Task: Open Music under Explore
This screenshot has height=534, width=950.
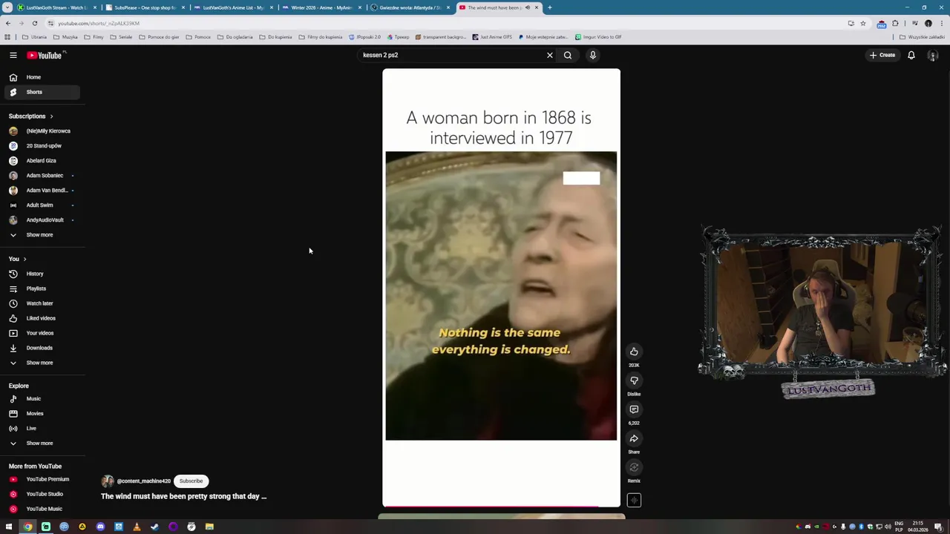Action: (x=41, y=399)
